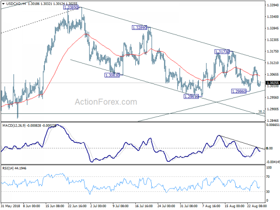
Task: Click the 15 Jun 08:00 date label
Action: pyautogui.click(x=55, y=206)
